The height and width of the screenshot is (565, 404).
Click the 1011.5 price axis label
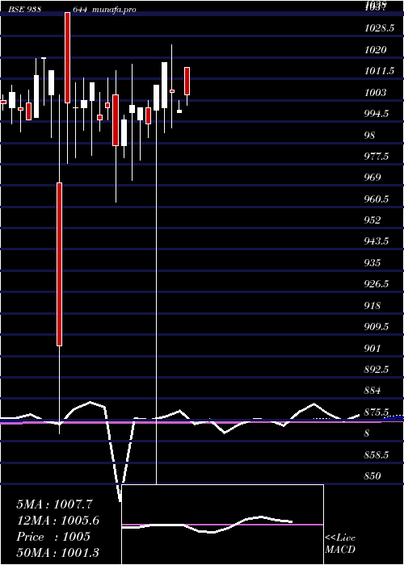point(379,71)
